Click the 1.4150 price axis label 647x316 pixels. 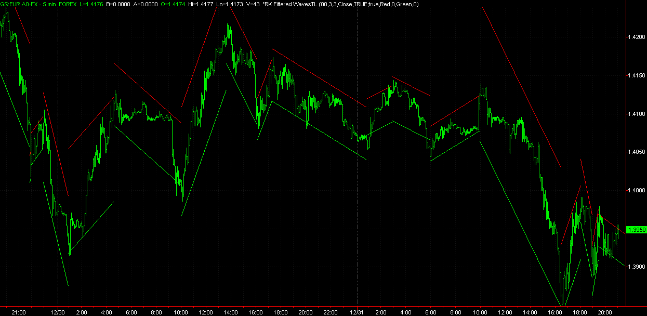coord(637,76)
